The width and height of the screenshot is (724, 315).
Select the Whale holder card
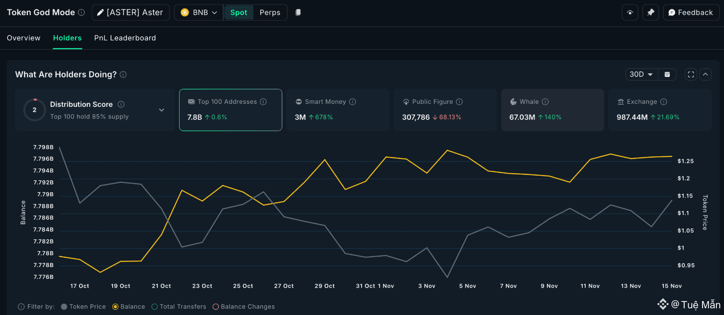tap(552, 110)
